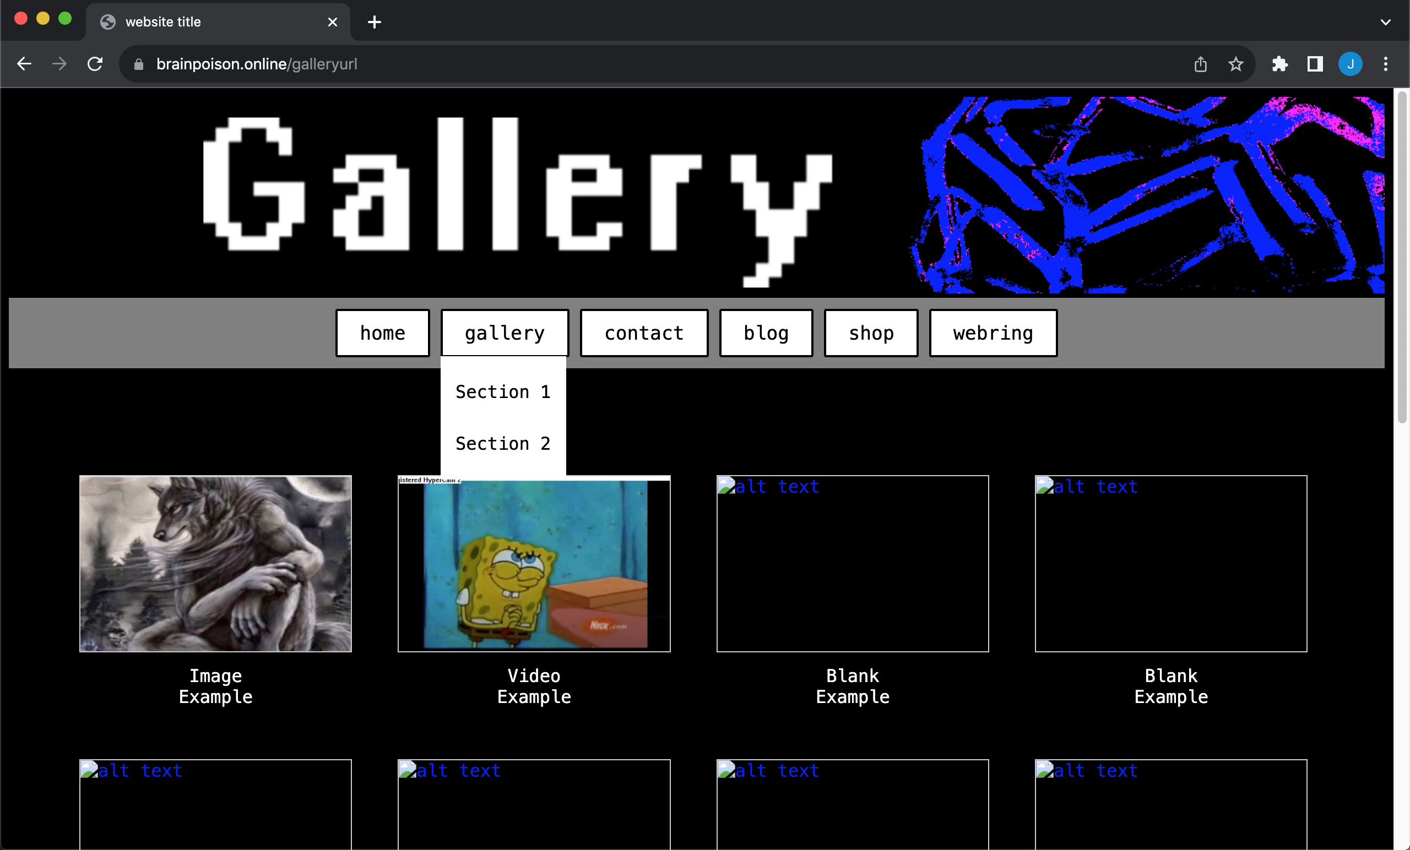The width and height of the screenshot is (1410, 850).
Task: Select Section 1 from gallery dropdown
Action: (502, 392)
